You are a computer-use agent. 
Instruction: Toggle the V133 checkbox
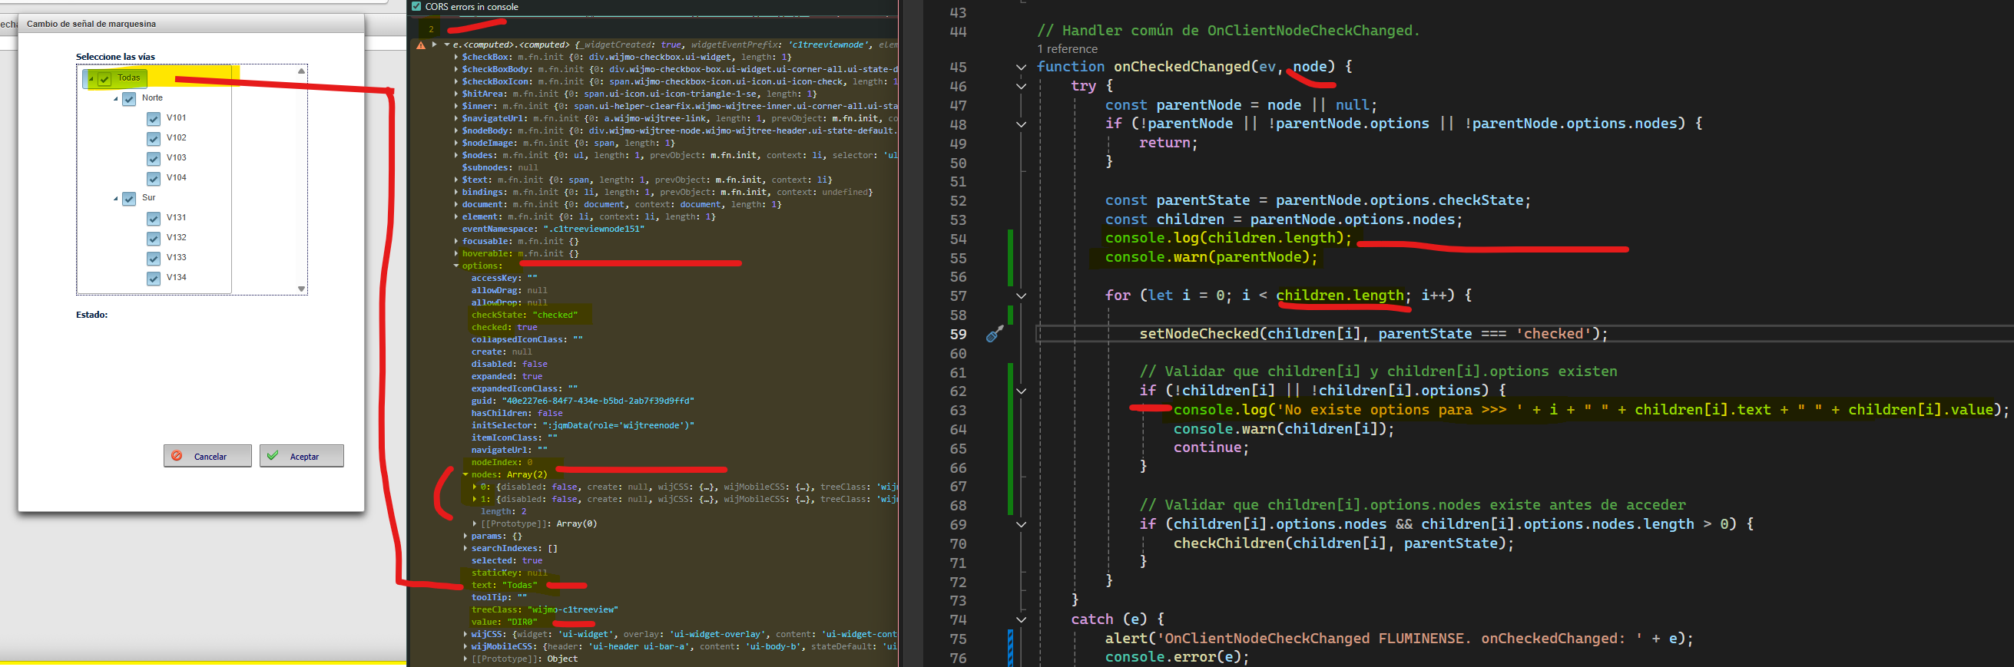point(154,259)
